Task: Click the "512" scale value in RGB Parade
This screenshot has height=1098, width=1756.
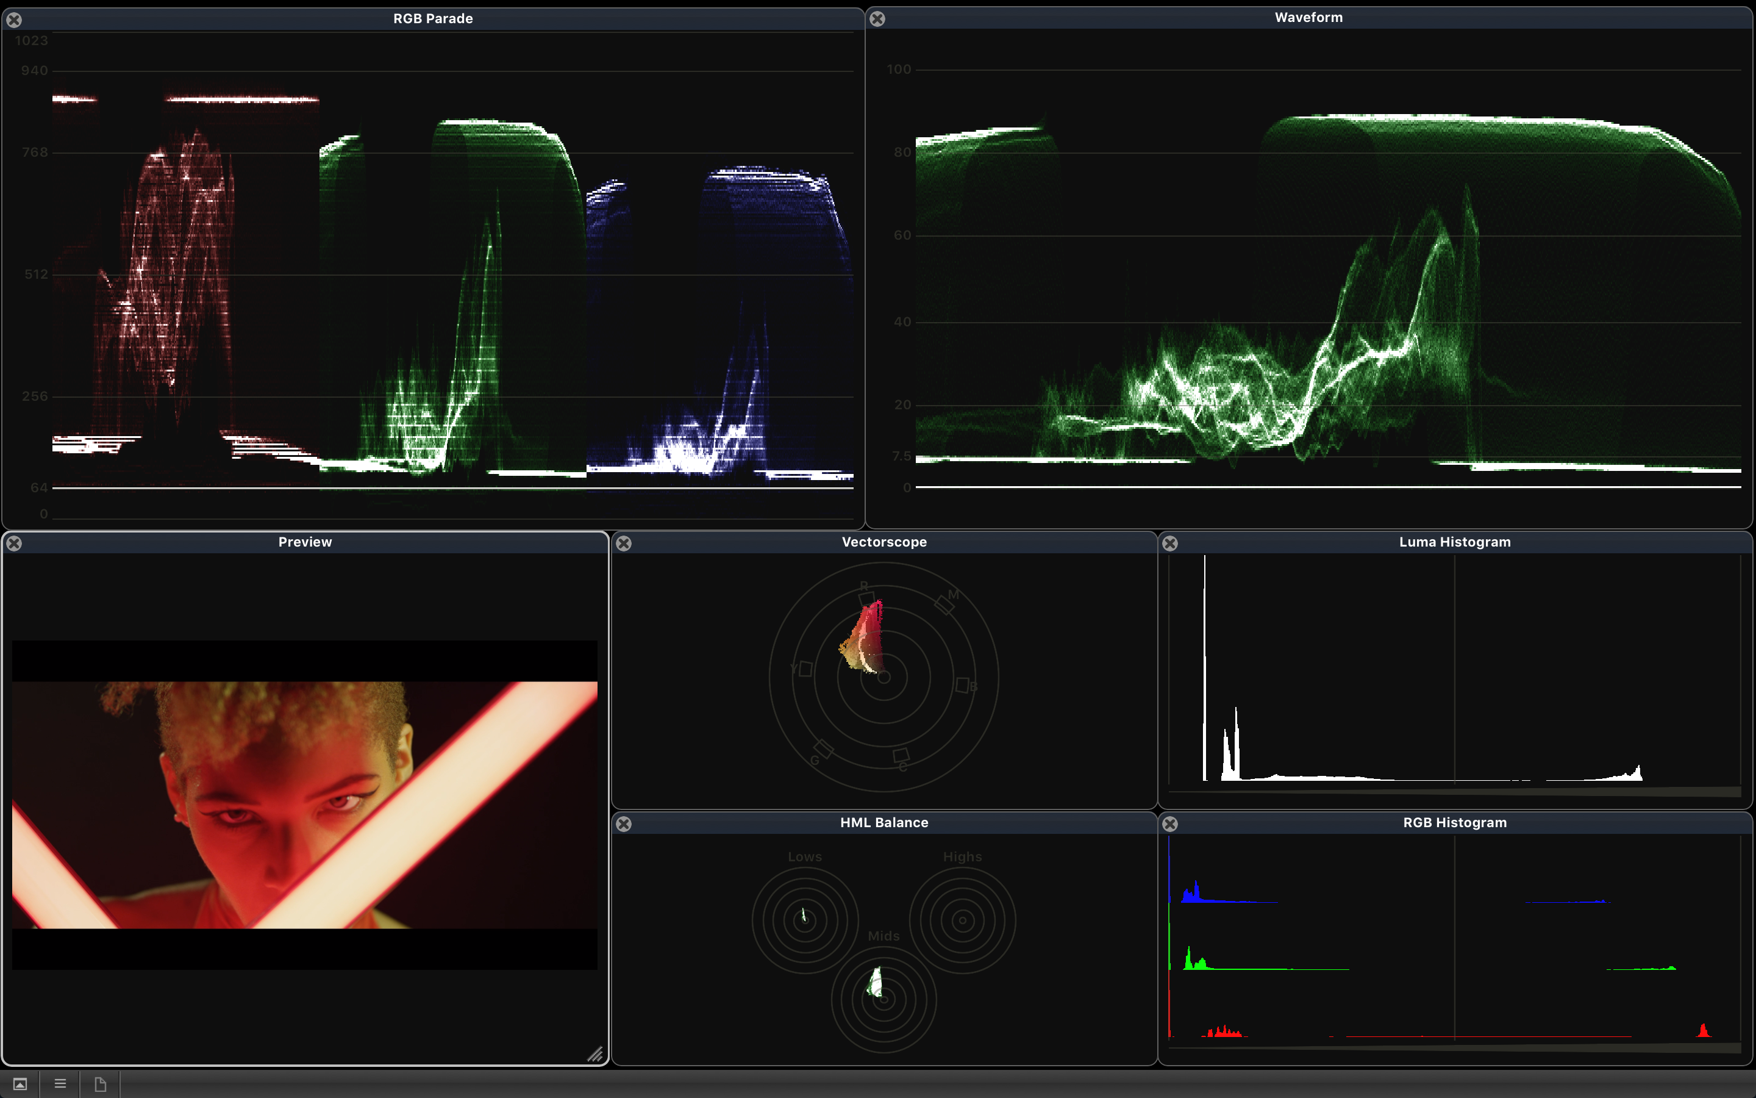Action: coord(35,274)
